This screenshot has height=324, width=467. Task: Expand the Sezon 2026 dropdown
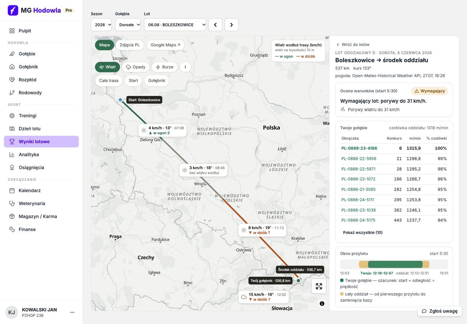[x=101, y=25]
